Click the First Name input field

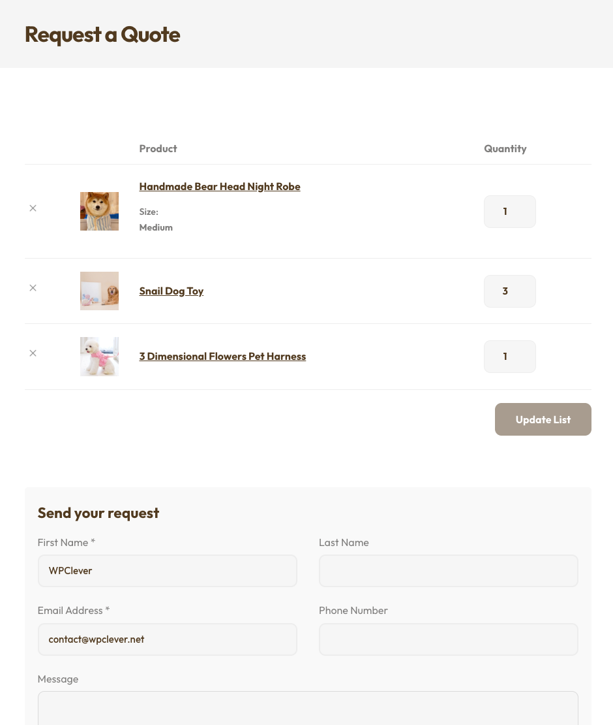tap(167, 571)
